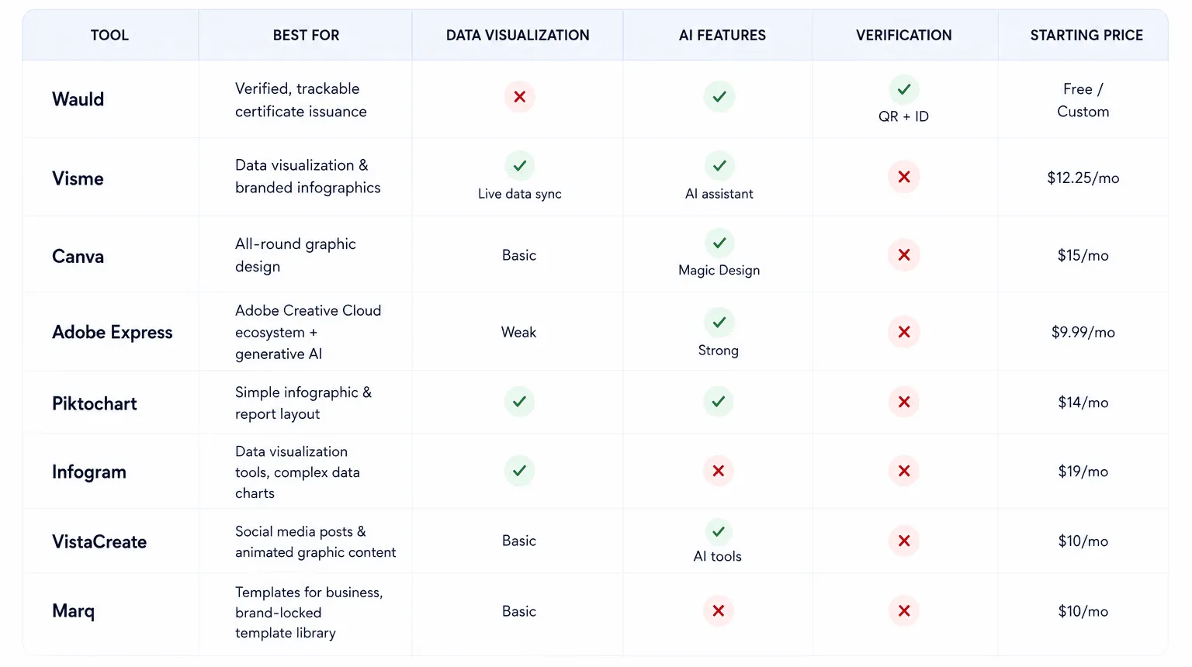
Task: Click Adobe Express's red X under Verification
Action: pos(903,332)
